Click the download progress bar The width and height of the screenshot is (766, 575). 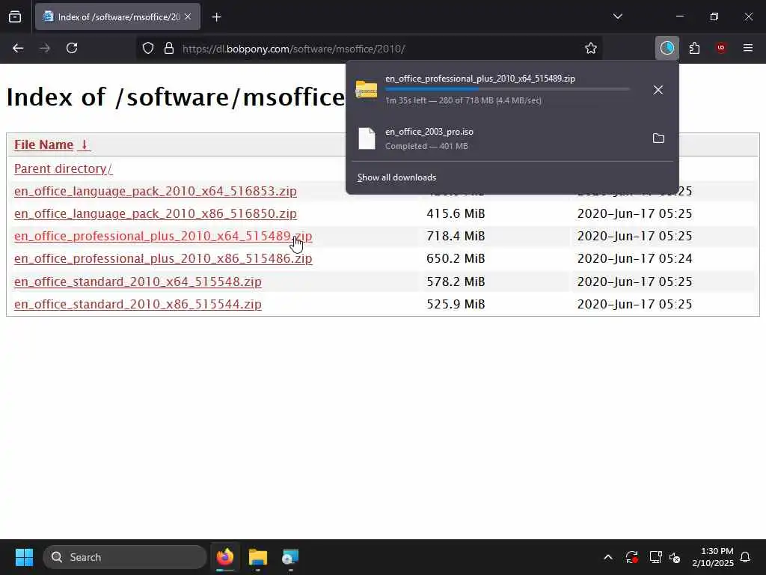(507, 90)
